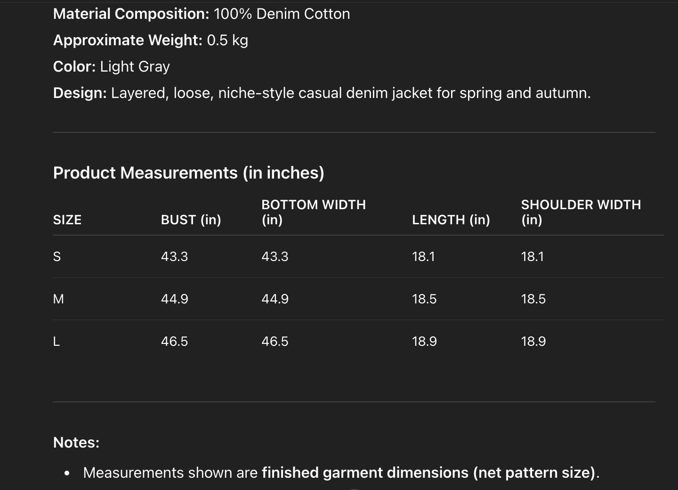Click the Approximate Weight line
Image resolution: width=678 pixels, height=490 pixels.
click(x=150, y=41)
